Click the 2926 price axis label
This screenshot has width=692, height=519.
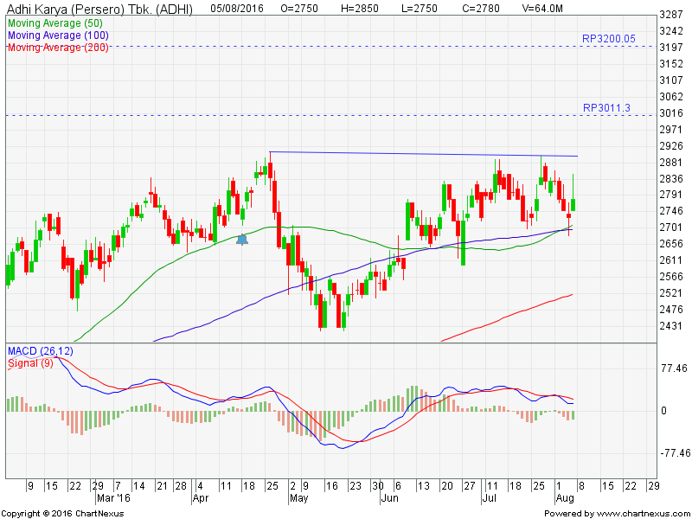[671, 146]
